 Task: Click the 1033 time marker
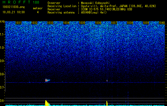coord(50,23)
